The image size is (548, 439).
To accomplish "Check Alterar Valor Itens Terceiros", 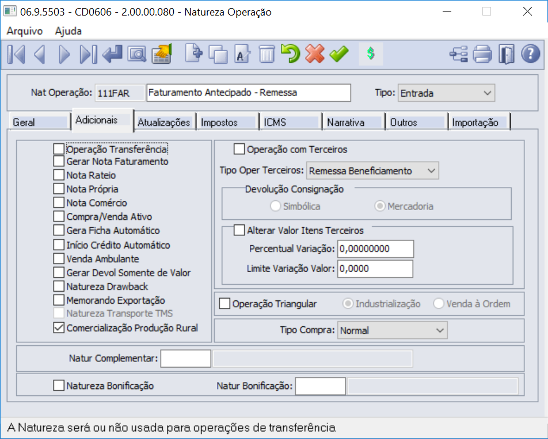I will point(239,230).
